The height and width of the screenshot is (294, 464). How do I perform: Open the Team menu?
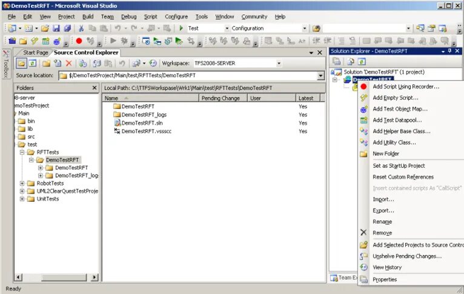(107, 16)
